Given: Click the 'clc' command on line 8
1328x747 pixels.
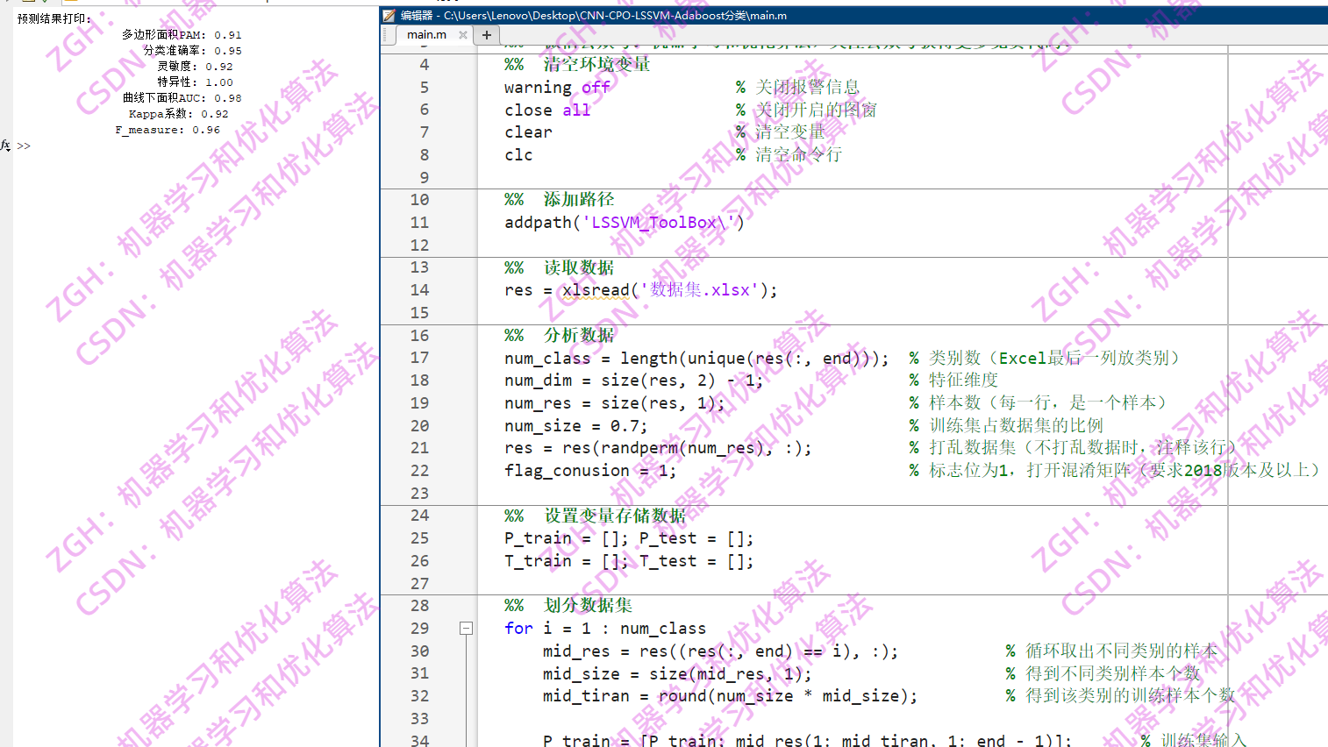Looking at the screenshot, I should pos(518,155).
